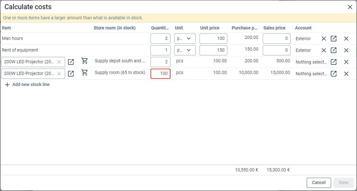
Task: Open account link icon in Man hours row
Action: (334, 39)
